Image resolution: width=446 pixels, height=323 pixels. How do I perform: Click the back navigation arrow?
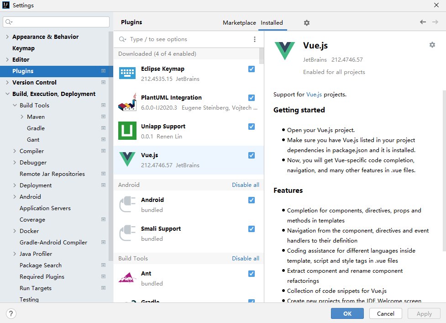tap(423, 22)
